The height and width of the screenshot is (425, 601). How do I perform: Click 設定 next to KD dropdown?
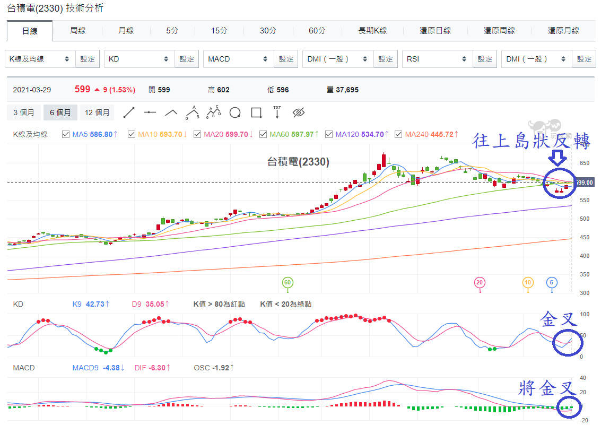[x=187, y=59]
